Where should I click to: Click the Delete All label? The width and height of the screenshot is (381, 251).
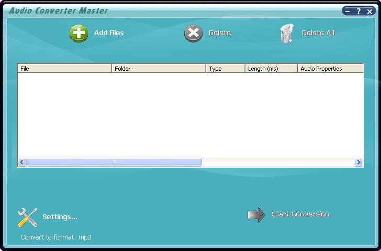coord(318,33)
